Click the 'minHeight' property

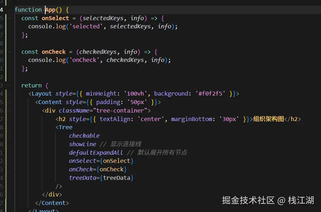pyautogui.click(x=101, y=94)
